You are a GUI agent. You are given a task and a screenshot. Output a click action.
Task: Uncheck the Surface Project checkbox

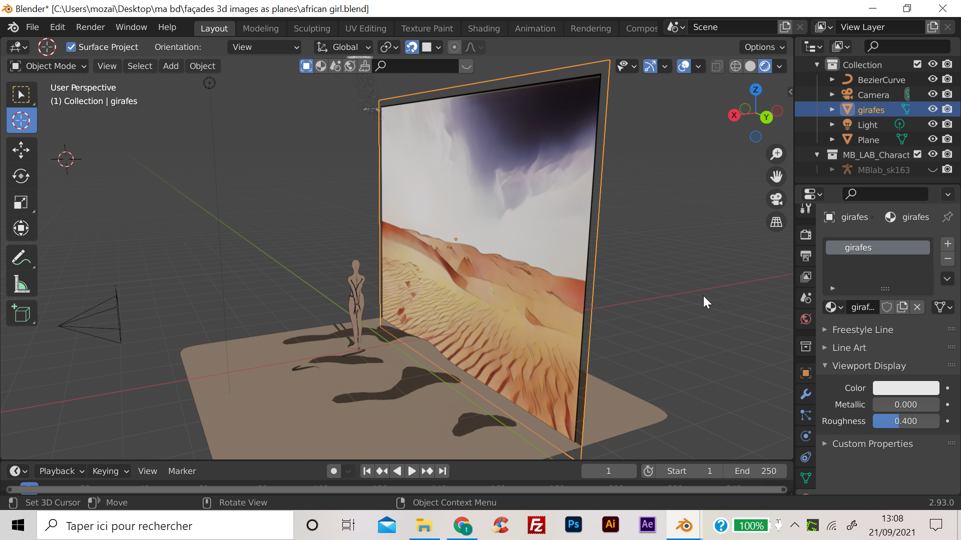pos(72,47)
